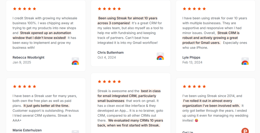Click Chrome Web Store icon on Lyle Phipps's review
The width and height of the screenshot is (260, 133).
point(245,61)
